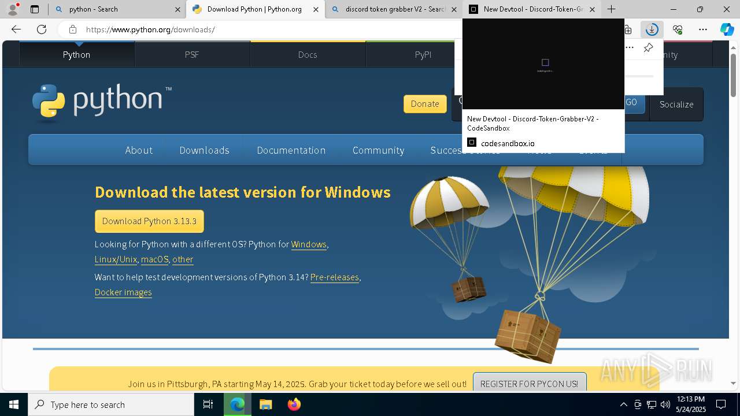Viewport: 740px width, 416px height.
Task: Click the Donate button
Action: (x=425, y=104)
